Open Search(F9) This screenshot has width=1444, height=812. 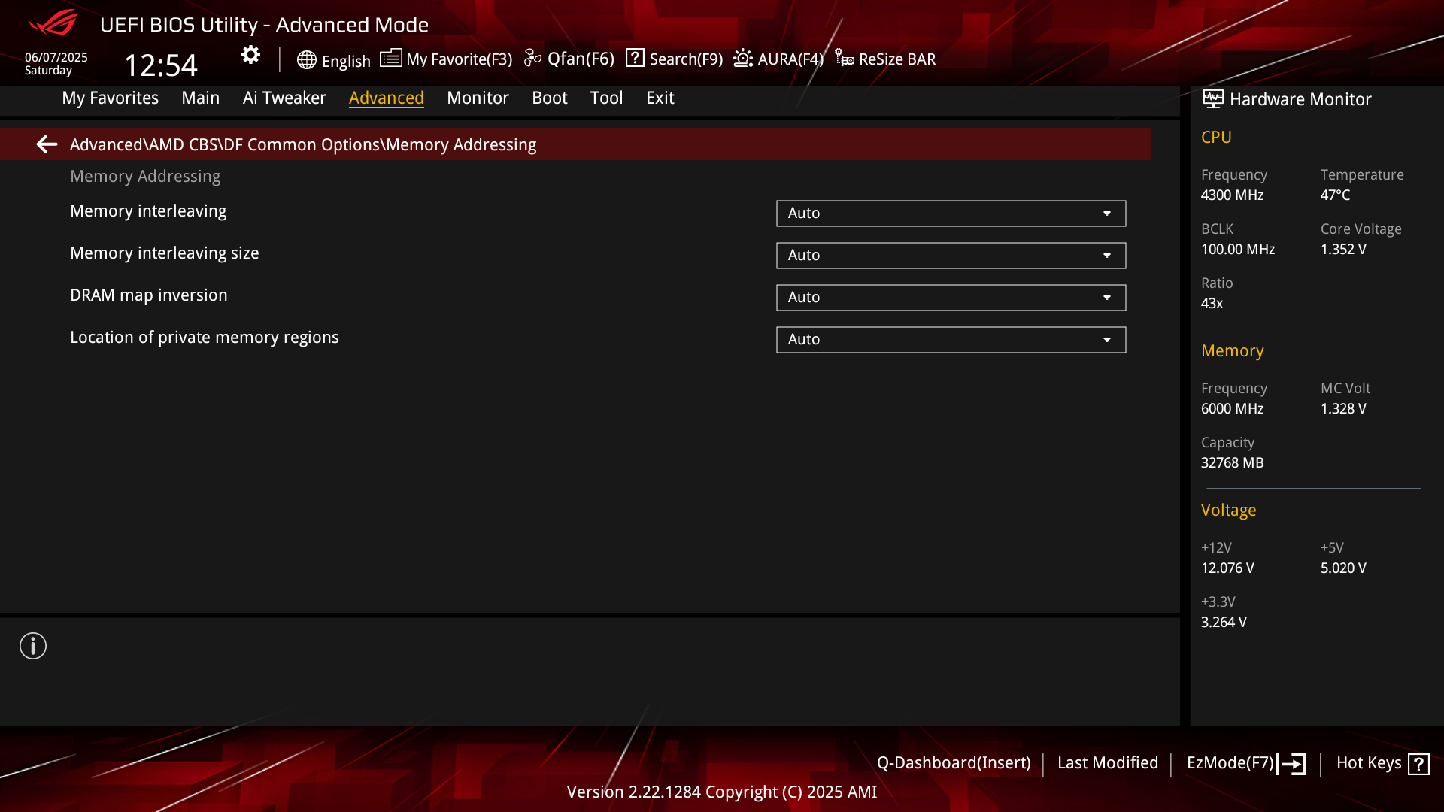coord(686,59)
